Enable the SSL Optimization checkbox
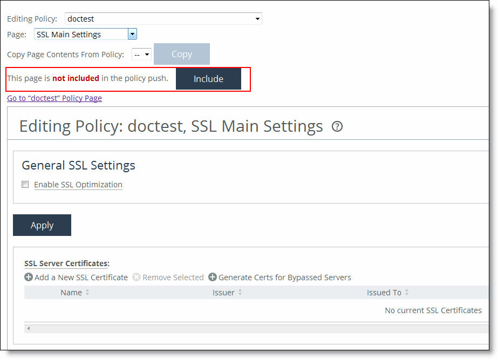 coord(25,185)
